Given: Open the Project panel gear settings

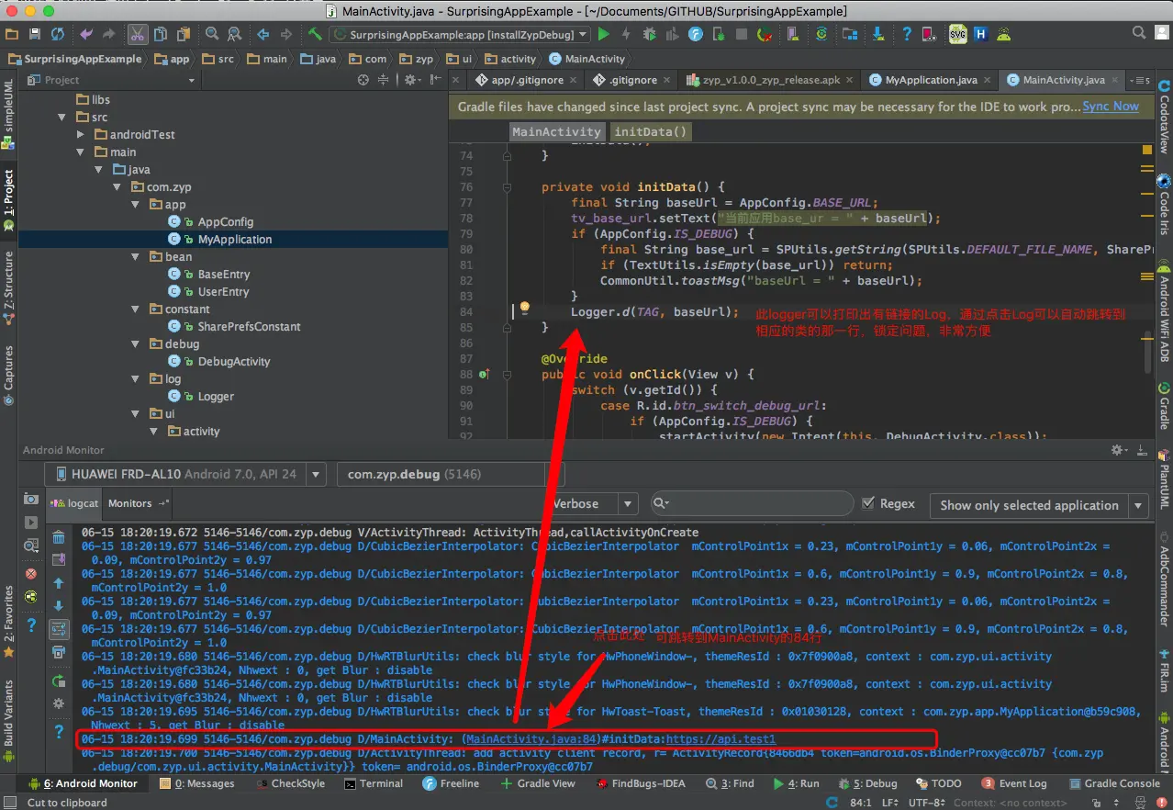Looking at the screenshot, I should (x=410, y=80).
